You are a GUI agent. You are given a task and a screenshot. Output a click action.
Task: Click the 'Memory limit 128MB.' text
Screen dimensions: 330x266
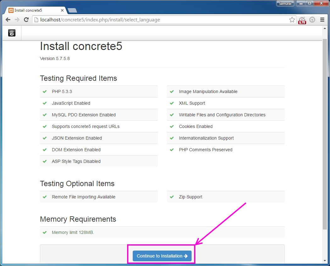point(73,232)
